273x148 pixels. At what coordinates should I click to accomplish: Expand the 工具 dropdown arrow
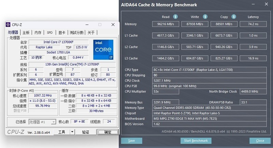point(72,132)
